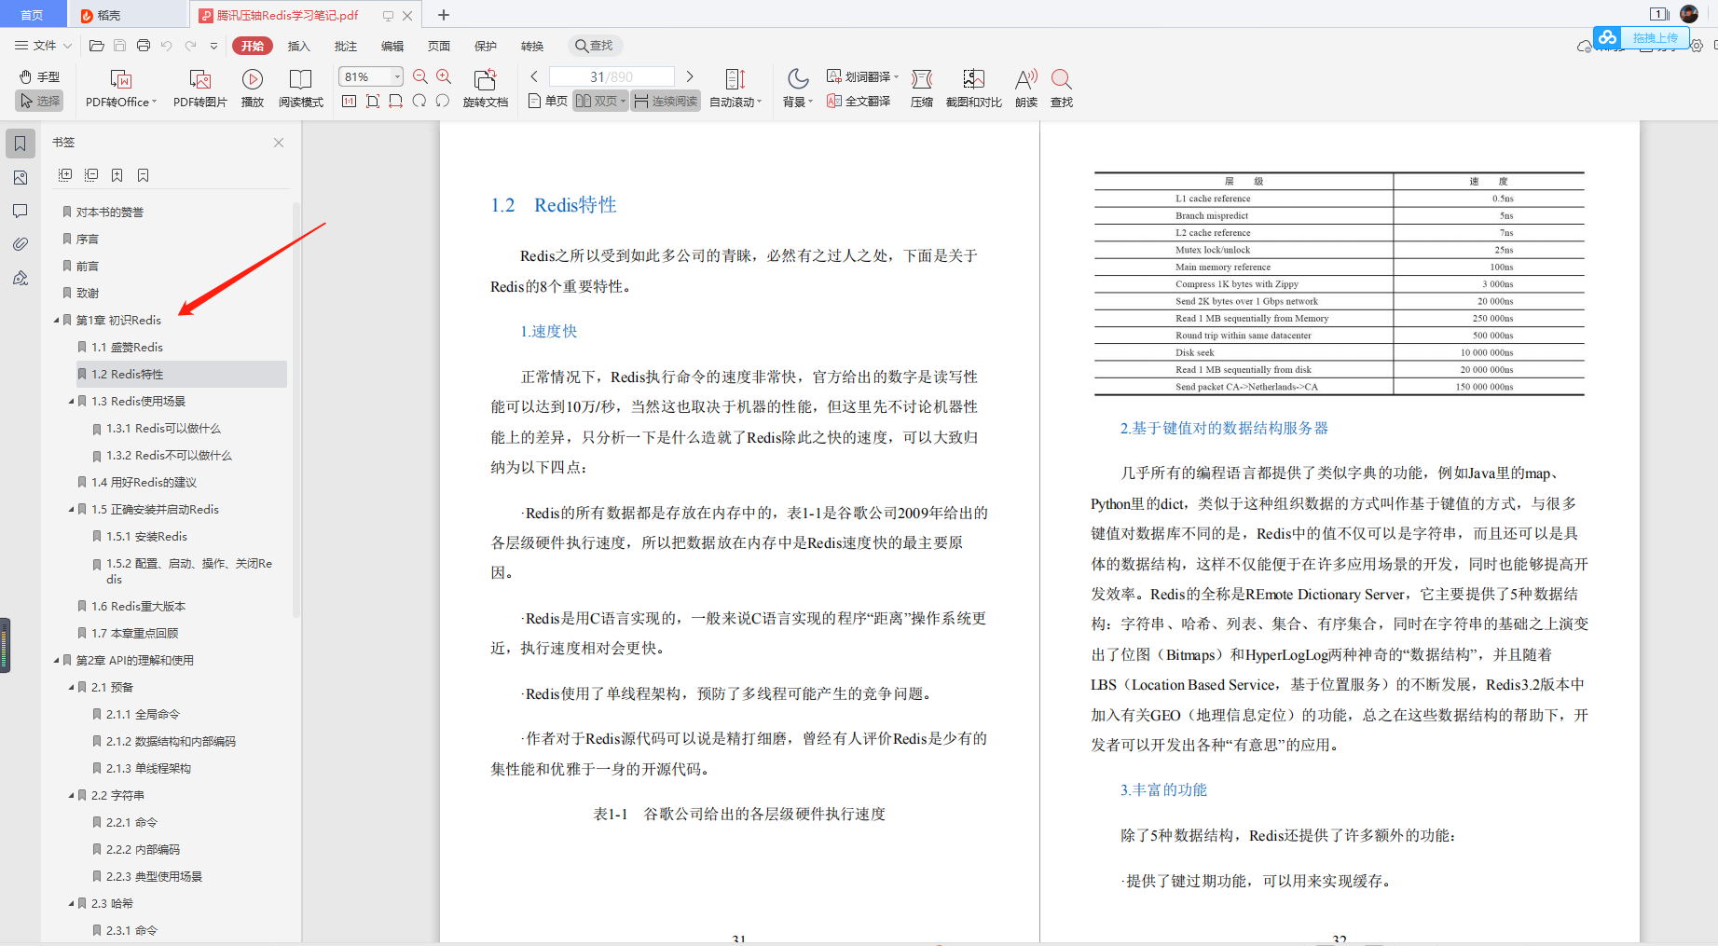Open the attachments paperclip panel
This screenshot has width=1718, height=946.
click(21, 244)
